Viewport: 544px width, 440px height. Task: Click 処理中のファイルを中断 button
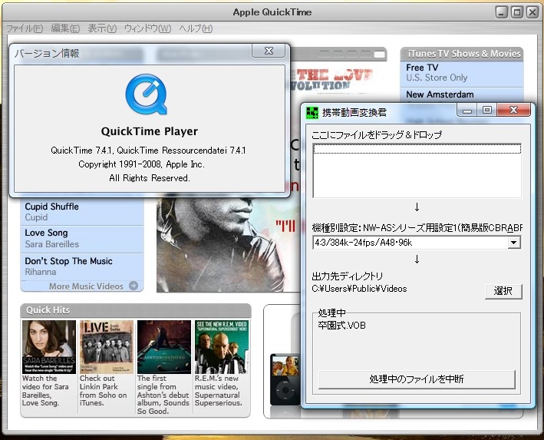[417, 379]
